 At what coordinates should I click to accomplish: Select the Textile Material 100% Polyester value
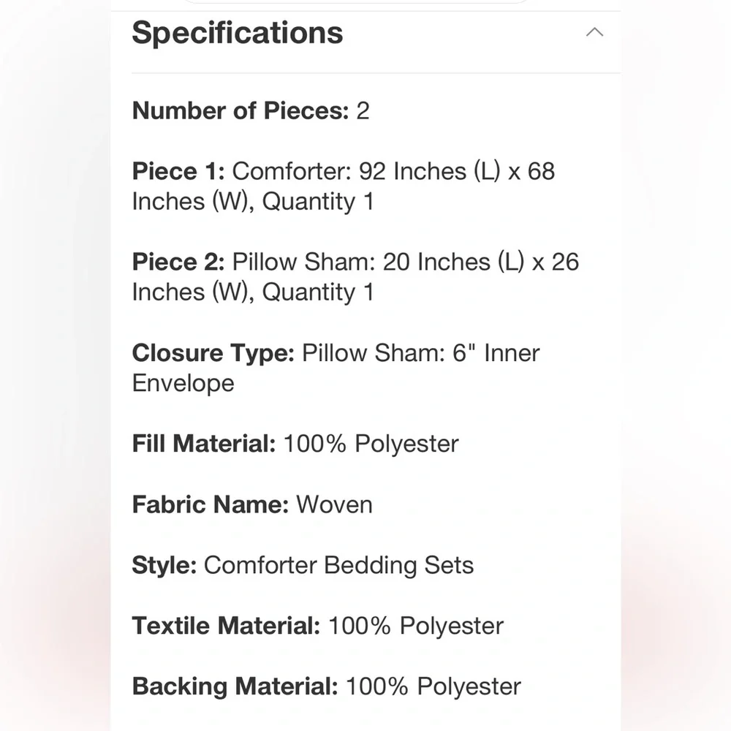pos(417,626)
